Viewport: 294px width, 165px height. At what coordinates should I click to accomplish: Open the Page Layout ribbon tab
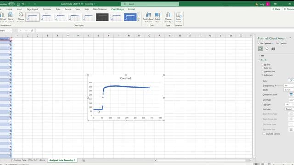[32, 9]
